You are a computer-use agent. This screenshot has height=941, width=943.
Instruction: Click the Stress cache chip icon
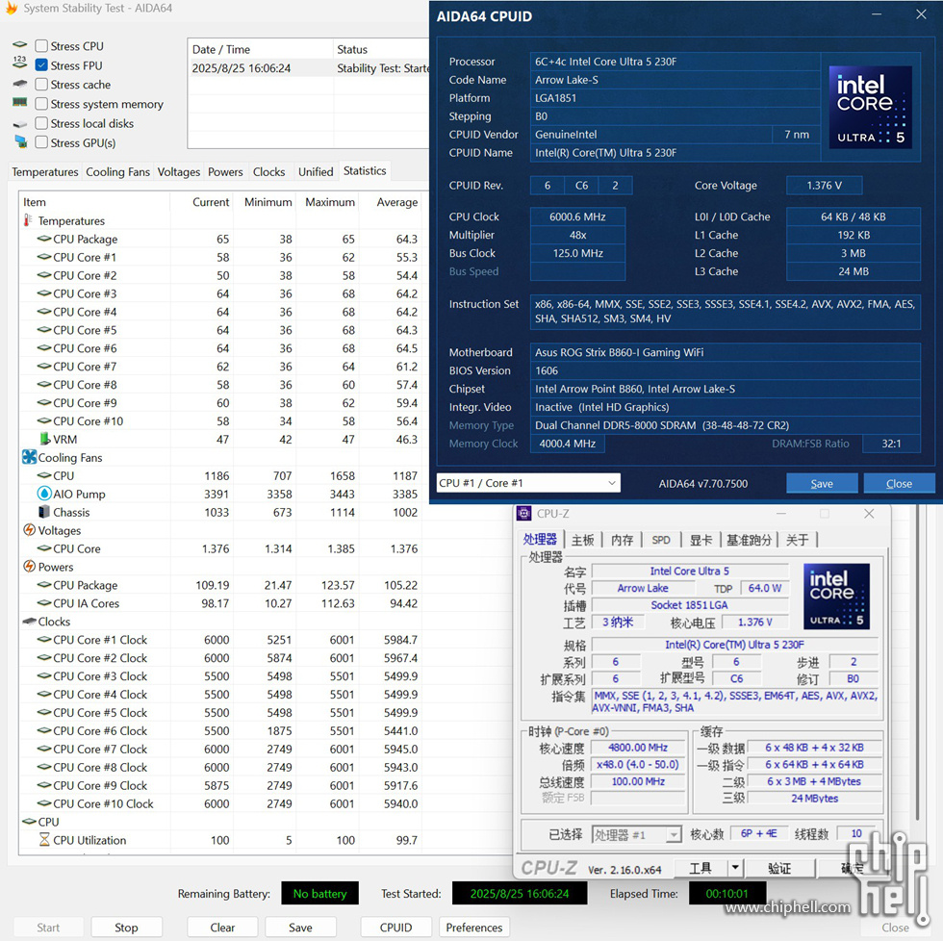[x=20, y=84]
